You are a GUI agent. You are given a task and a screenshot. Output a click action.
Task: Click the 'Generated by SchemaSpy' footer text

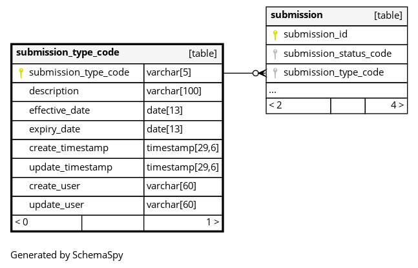(x=67, y=255)
